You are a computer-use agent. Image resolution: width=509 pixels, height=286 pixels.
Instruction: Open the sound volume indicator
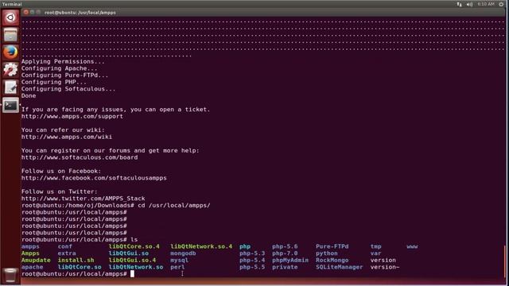(469, 4)
